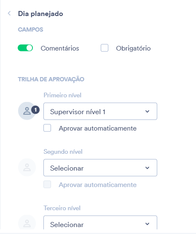Enable Aprovar automaticamente for first level
The height and width of the screenshot is (238, 196).
click(47, 128)
